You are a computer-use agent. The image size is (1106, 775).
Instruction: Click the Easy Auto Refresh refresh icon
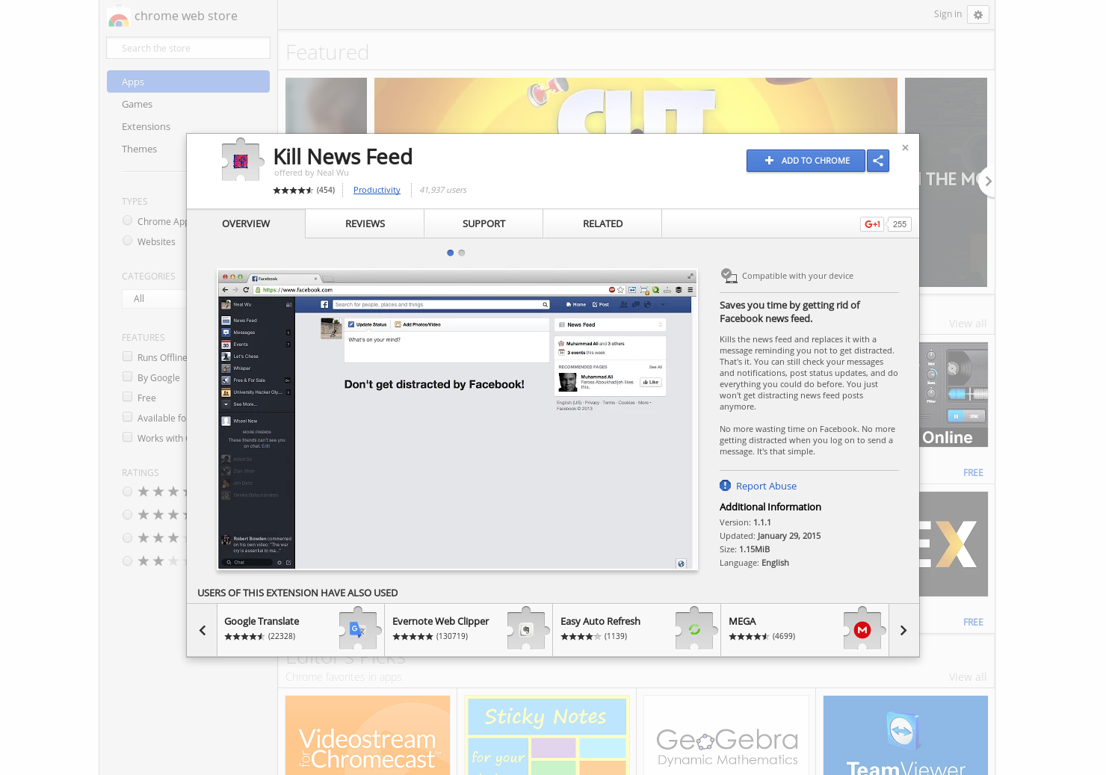click(x=695, y=629)
